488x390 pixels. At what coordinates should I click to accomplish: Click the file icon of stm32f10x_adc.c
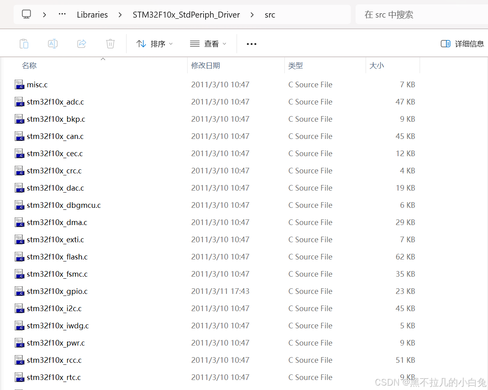(20, 102)
